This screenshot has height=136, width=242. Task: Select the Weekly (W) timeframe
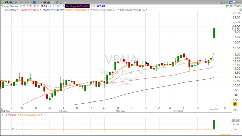37,2
